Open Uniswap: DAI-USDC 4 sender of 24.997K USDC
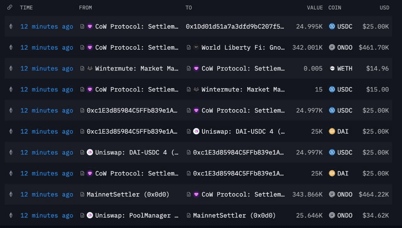402x228 pixels. pyautogui.click(x=137, y=152)
